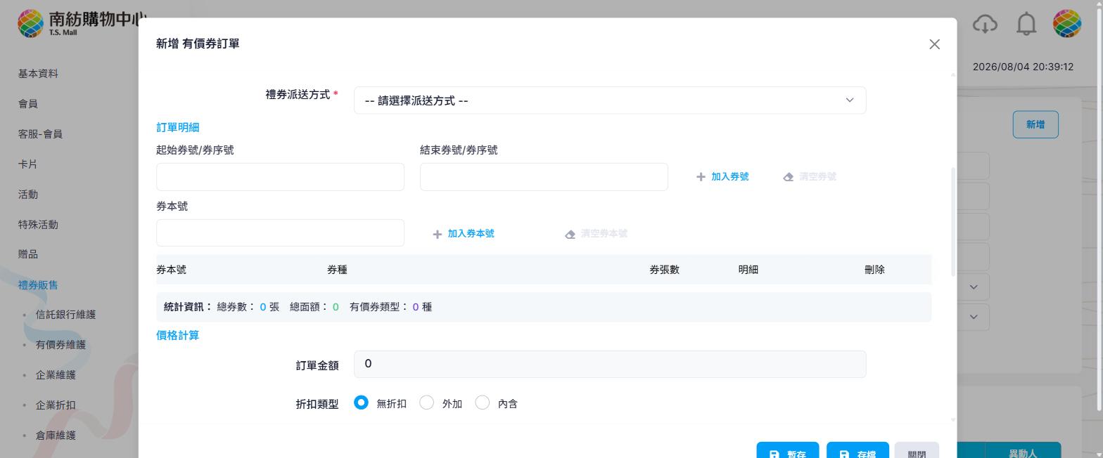Click the 訂單明細 section heading
This screenshot has width=1103, height=458.
click(177, 127)
